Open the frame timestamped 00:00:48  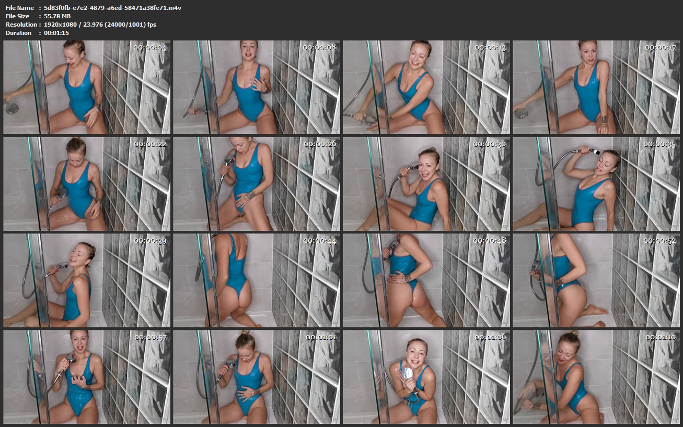pos(426,280)
